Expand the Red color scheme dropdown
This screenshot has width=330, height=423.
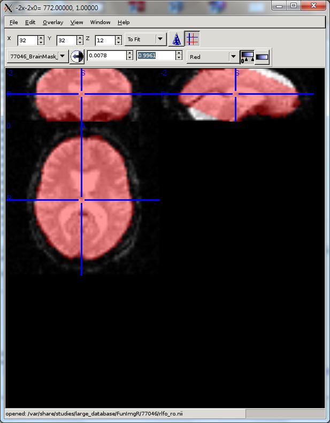[233, 56]
